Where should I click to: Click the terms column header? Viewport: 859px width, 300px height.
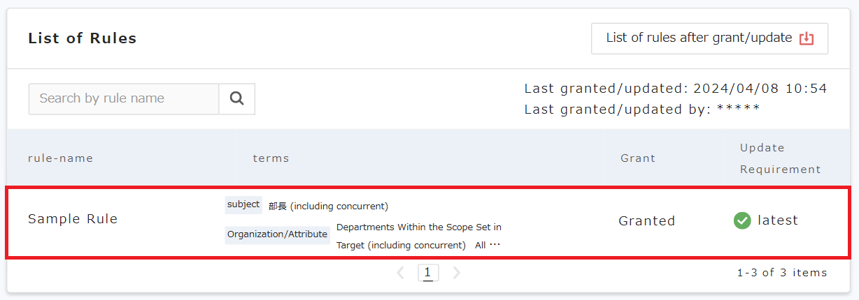pyautogui.click(x=271, y=158)
